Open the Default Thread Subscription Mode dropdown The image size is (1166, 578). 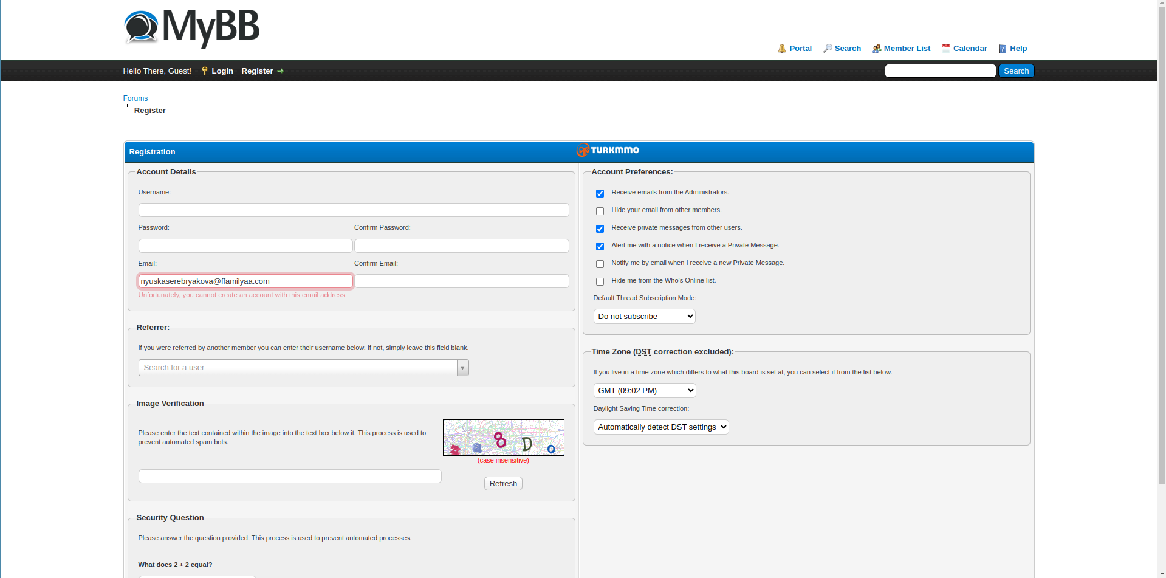[644, 317]
